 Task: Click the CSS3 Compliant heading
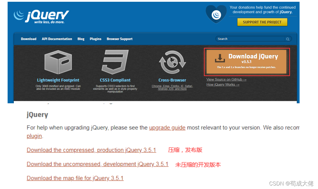tap(115, 80)
